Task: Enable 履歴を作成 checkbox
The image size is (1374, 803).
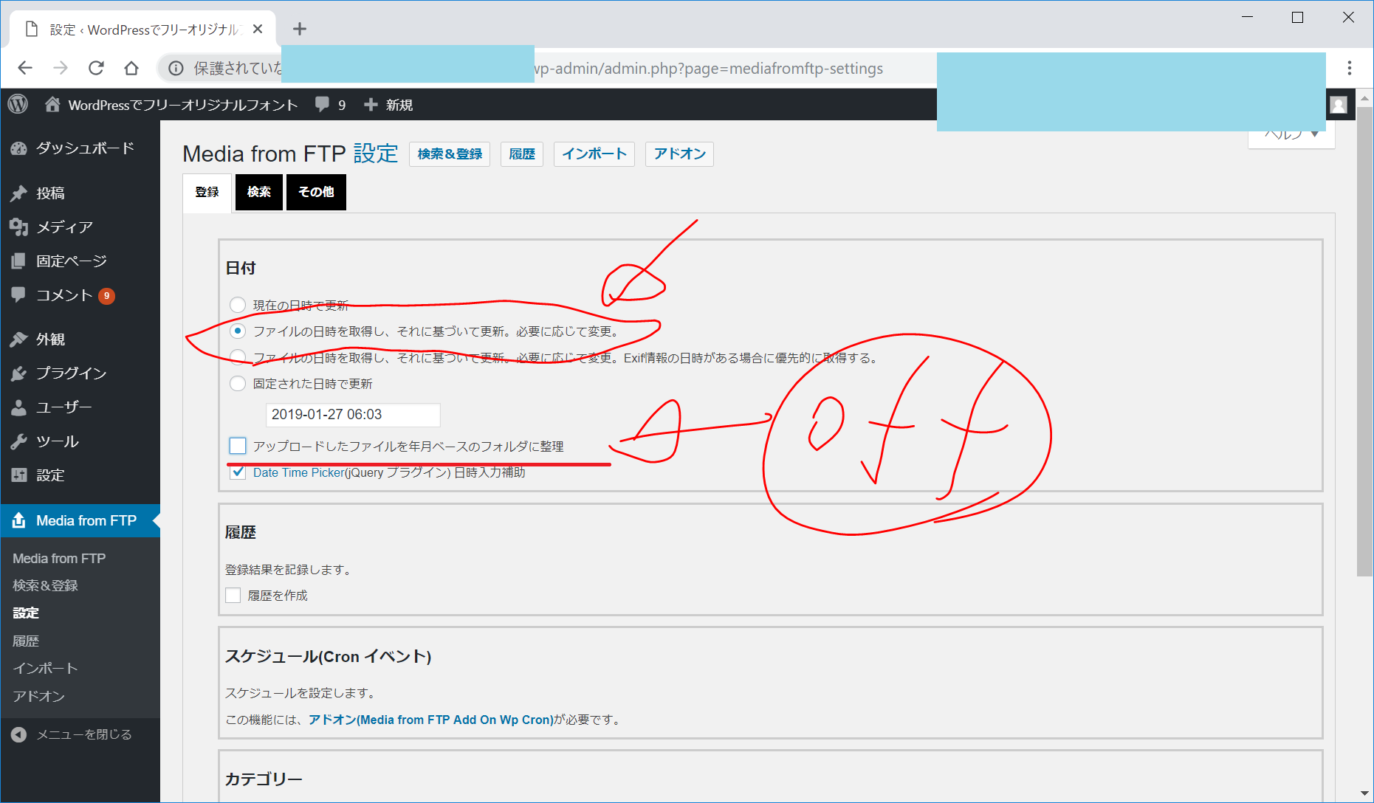Action: 233,595
